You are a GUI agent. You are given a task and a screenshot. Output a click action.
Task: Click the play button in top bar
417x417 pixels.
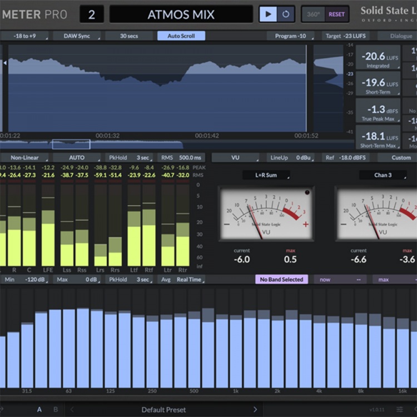point(268,14)
